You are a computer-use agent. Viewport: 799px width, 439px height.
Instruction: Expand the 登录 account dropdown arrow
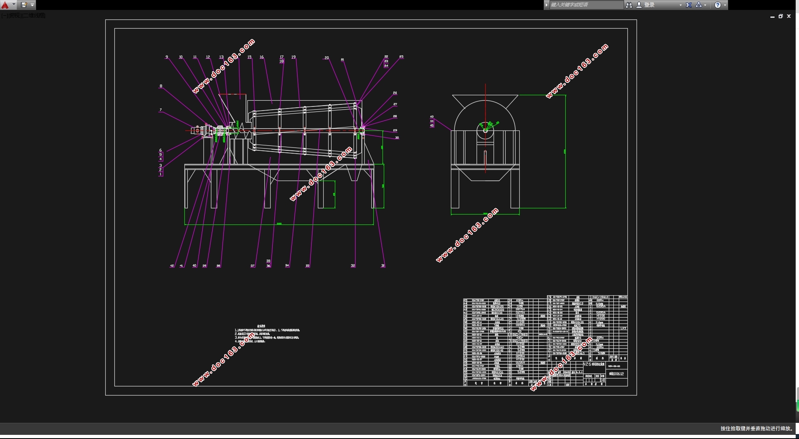[680, 5]
